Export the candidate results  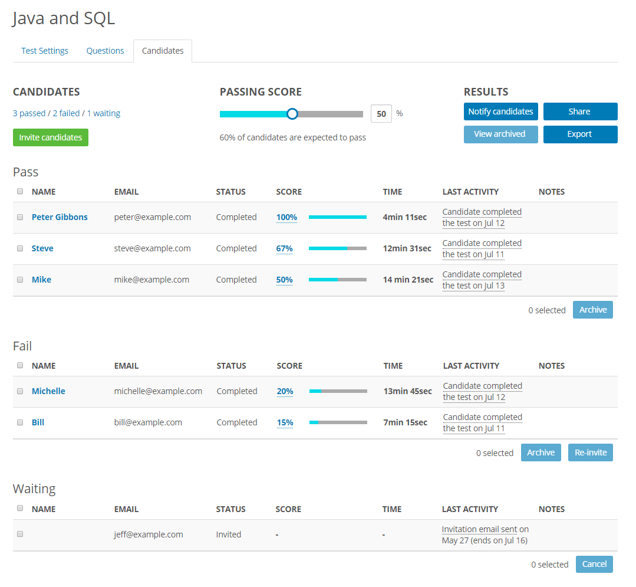pyautogui.click(x=579, y=134)
